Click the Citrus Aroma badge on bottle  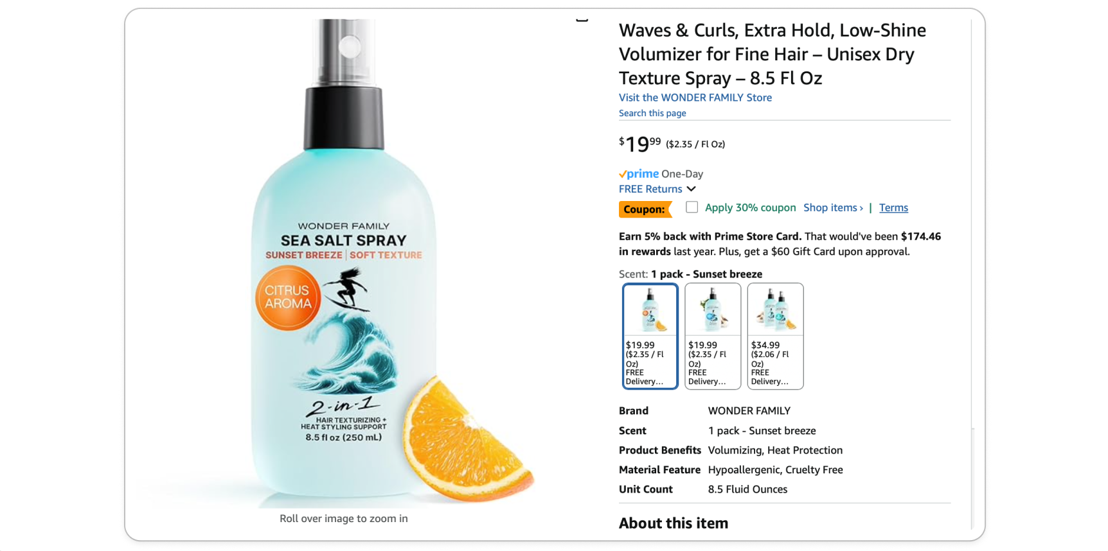pyautogui.click(x=287, y=297)
